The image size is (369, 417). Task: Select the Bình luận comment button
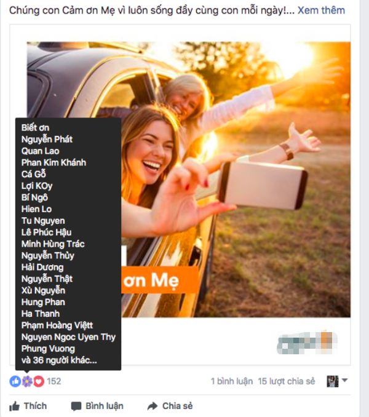[x=97, y=406]
